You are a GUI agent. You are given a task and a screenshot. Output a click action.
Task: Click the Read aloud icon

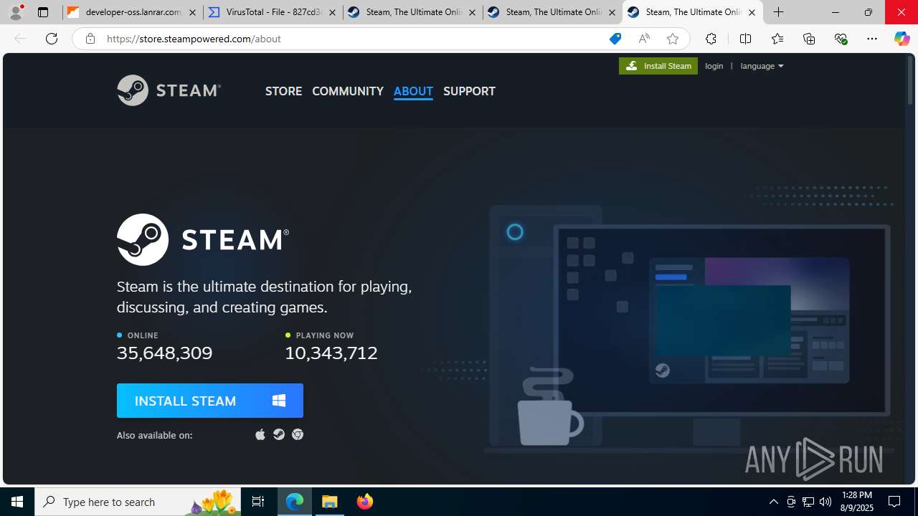point(644,39)
